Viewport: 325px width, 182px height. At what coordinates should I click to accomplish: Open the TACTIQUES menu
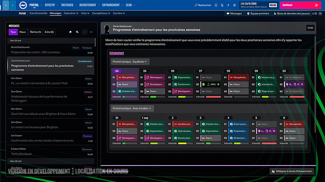coord(67,5)
